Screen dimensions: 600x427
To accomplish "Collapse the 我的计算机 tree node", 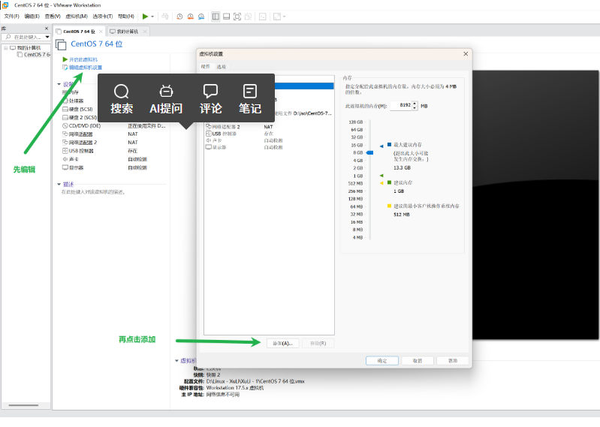I will coord(6,48).
